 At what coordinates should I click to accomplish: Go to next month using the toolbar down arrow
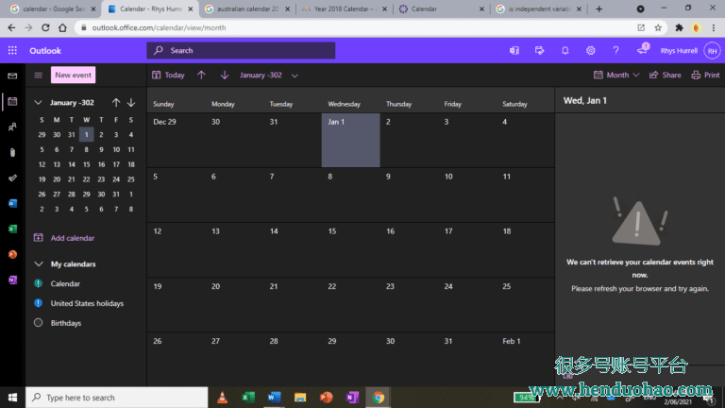pyautogui.click(x=225, y=75)
